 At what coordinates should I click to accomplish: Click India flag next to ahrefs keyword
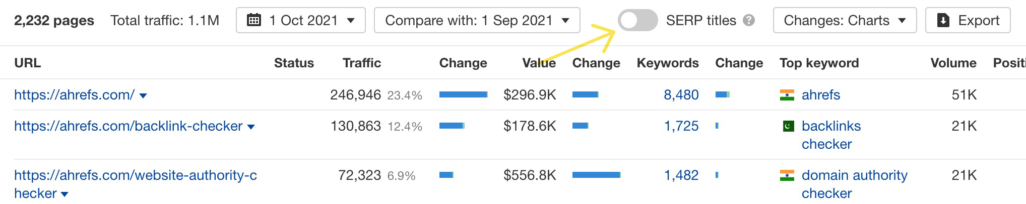(787, 95)
